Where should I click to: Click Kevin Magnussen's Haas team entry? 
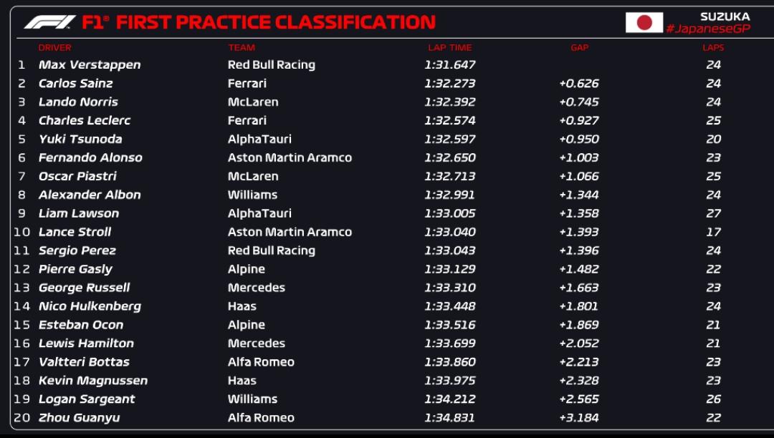click(x=242, y=380)
